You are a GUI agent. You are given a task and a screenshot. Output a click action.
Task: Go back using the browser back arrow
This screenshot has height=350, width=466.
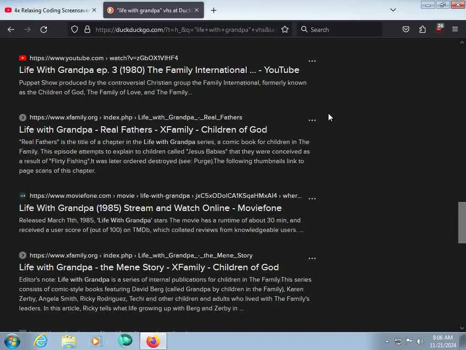pos(11,30)
